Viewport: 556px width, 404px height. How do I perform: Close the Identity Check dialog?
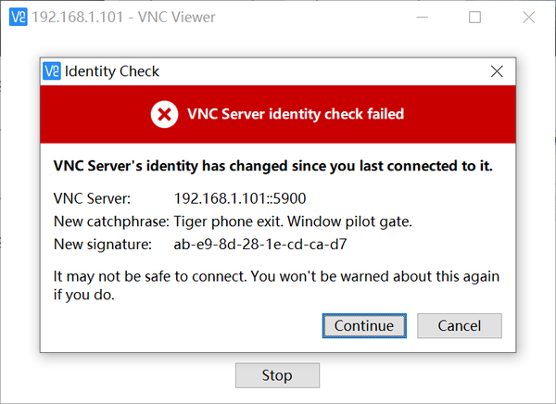497,71
